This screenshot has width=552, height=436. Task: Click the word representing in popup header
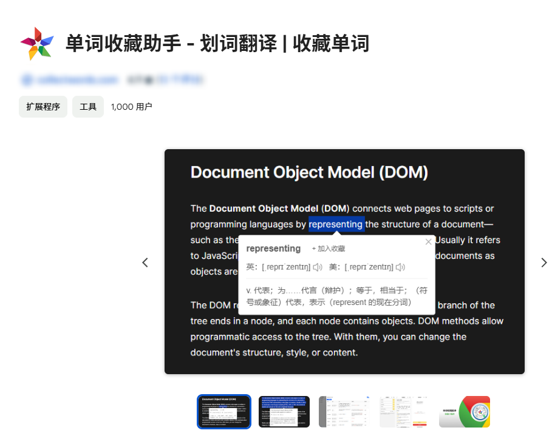[273, 249]
